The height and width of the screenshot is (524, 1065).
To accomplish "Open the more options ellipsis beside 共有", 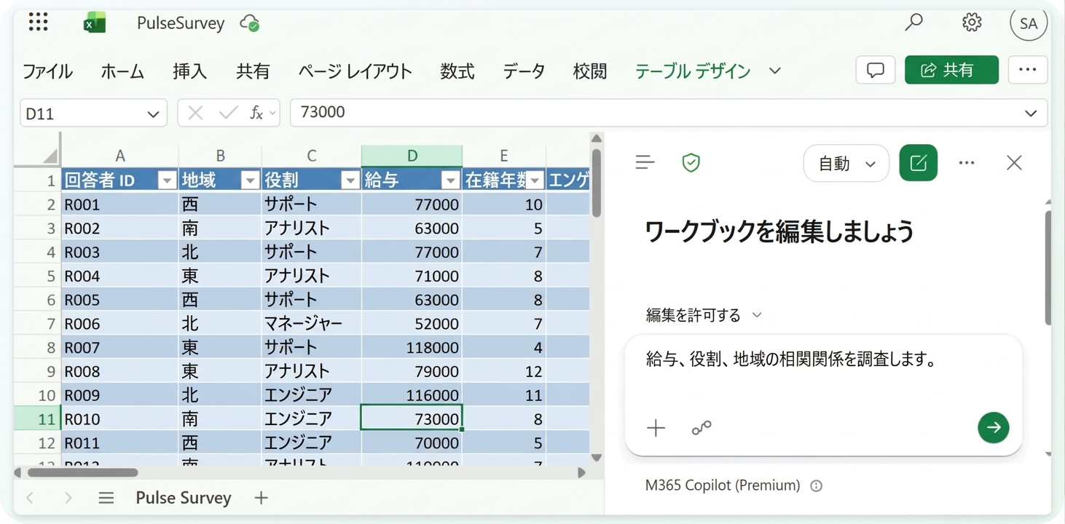I will click(x=1028, y=70).
